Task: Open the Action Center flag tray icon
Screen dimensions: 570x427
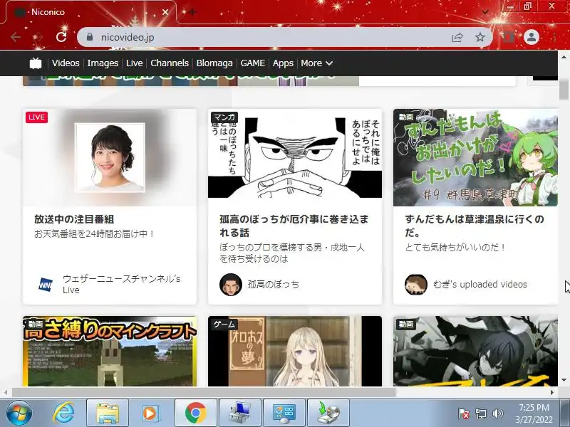Action: [x=464, y=413]
